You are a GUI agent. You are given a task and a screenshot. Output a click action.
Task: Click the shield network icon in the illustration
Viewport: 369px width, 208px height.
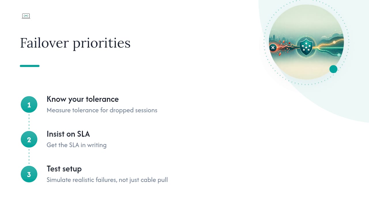pos(306,47)
